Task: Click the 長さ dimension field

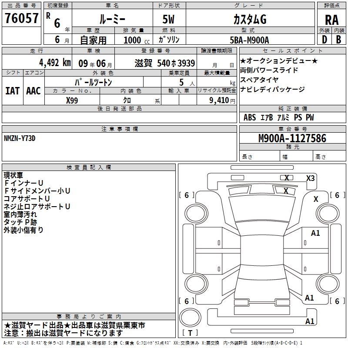Action: pyautogui.click(x=260, y=157)
